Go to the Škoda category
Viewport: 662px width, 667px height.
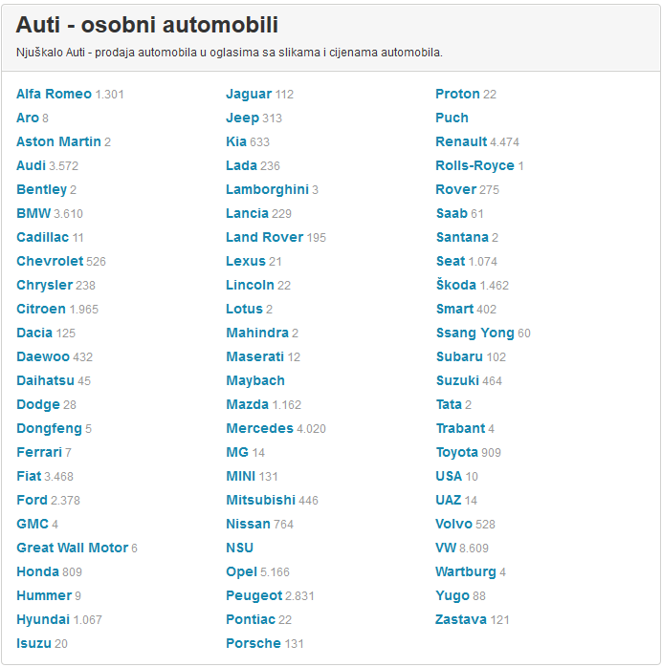[x=455, y=285]
